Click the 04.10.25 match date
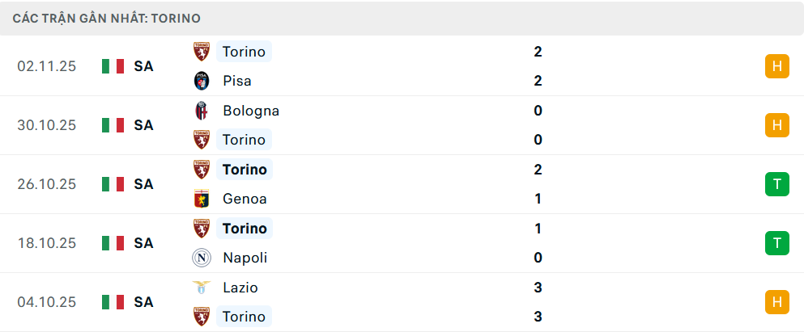This screenshot has height=332, width=804. pyautogui.click(x=47, y=302)
